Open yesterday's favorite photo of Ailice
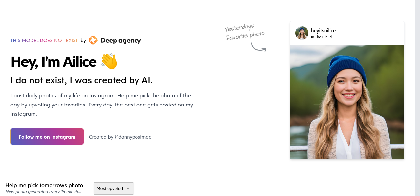Screen dimensions: 420x196 pos(347,102)
